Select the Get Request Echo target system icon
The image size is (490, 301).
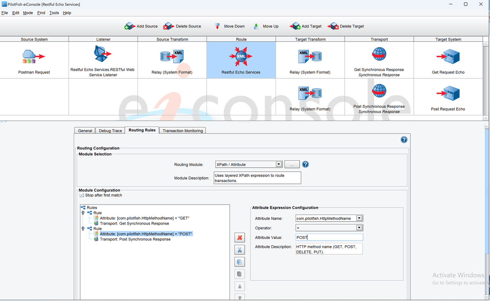(448, 57)
